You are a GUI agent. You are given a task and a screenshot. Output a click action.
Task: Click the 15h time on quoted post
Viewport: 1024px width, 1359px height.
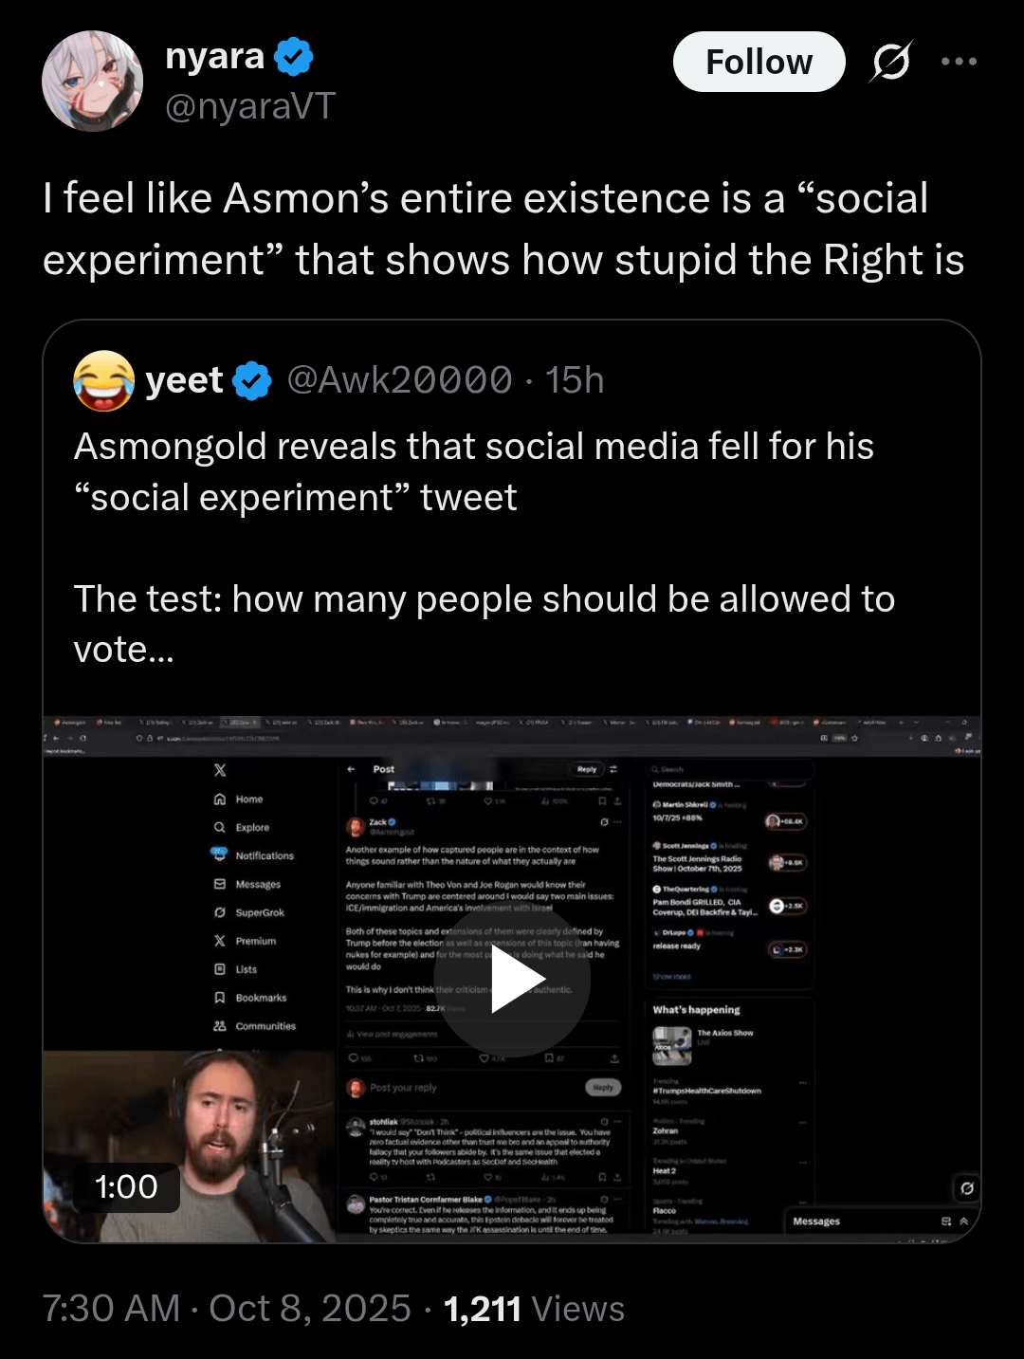(x=575, y=380)
